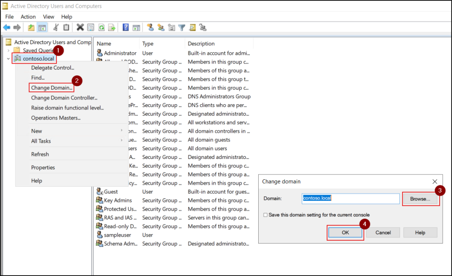Click the Set Filter toolbar icon
This screenshot has width=452, height=276.
[x=181, y=27]
